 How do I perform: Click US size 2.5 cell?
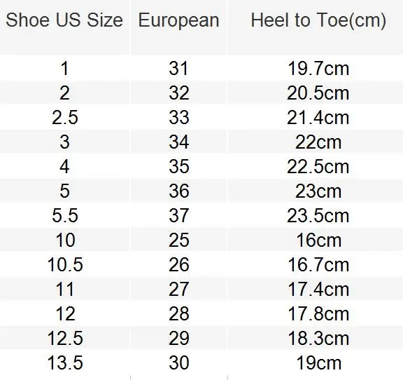(x=65, y=118)
